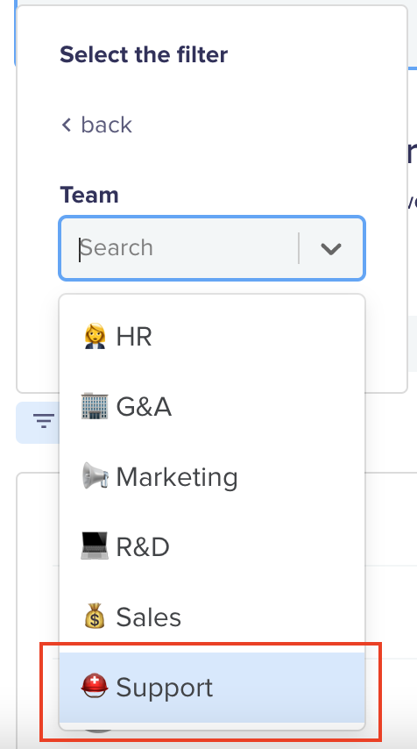
Task: Click the office building emoji beside G&A
Action: click(95, 406)
